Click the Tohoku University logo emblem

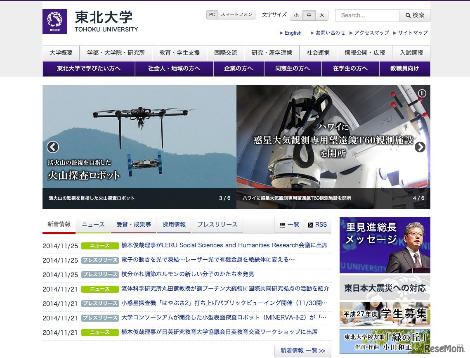pos(54,21)
